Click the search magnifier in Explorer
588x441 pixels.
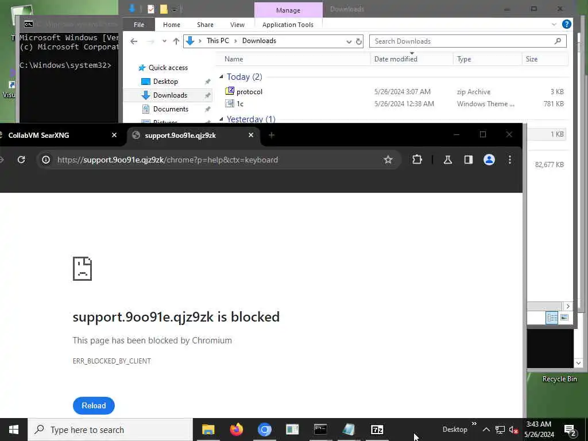pos(558,41)
